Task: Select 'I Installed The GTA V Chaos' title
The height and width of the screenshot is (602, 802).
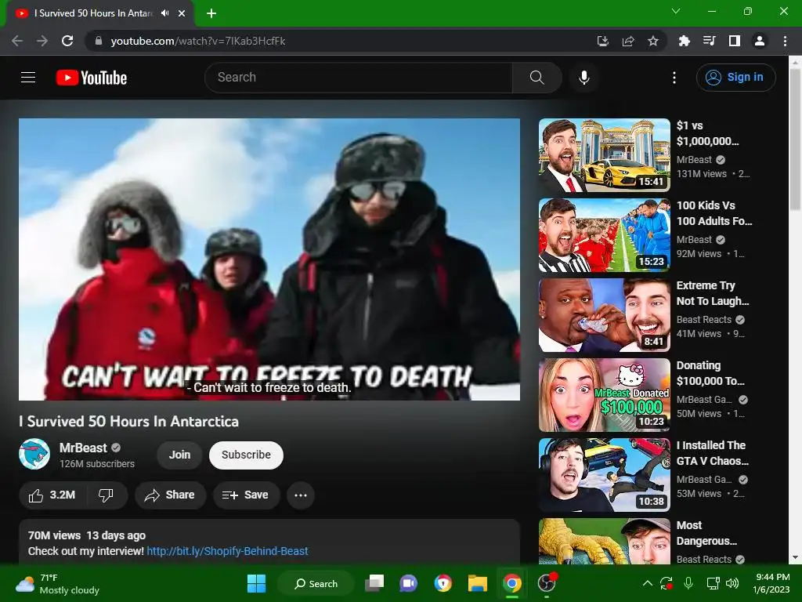Action: 712,452
